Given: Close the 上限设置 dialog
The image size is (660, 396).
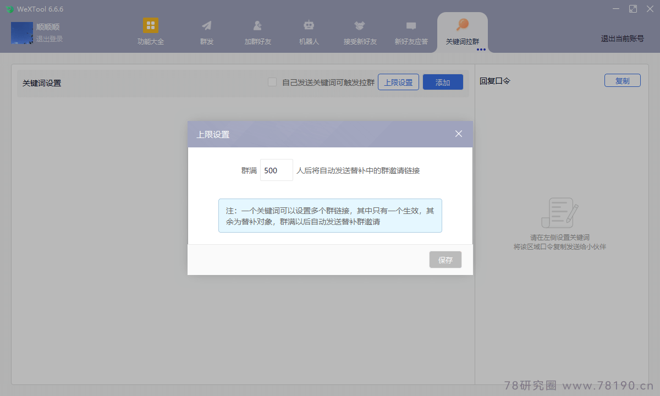Looking at the screenshot, I should click(458, 133).
